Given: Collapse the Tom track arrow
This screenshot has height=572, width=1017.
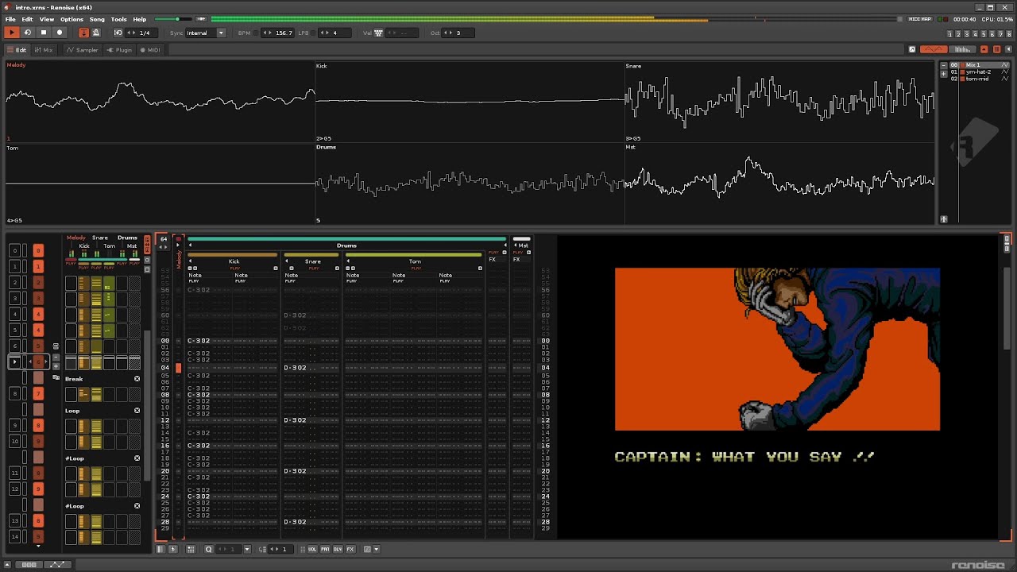Looking at the screenshot, I should tap(347, 261).
